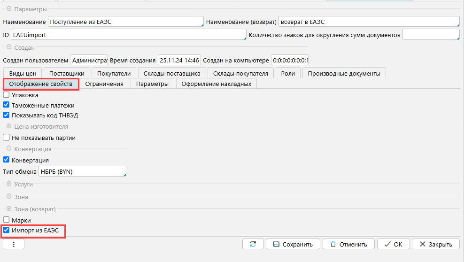The image size is (464, 262).
Task: Open the Производные документы tab
Action: click(344, 73)
